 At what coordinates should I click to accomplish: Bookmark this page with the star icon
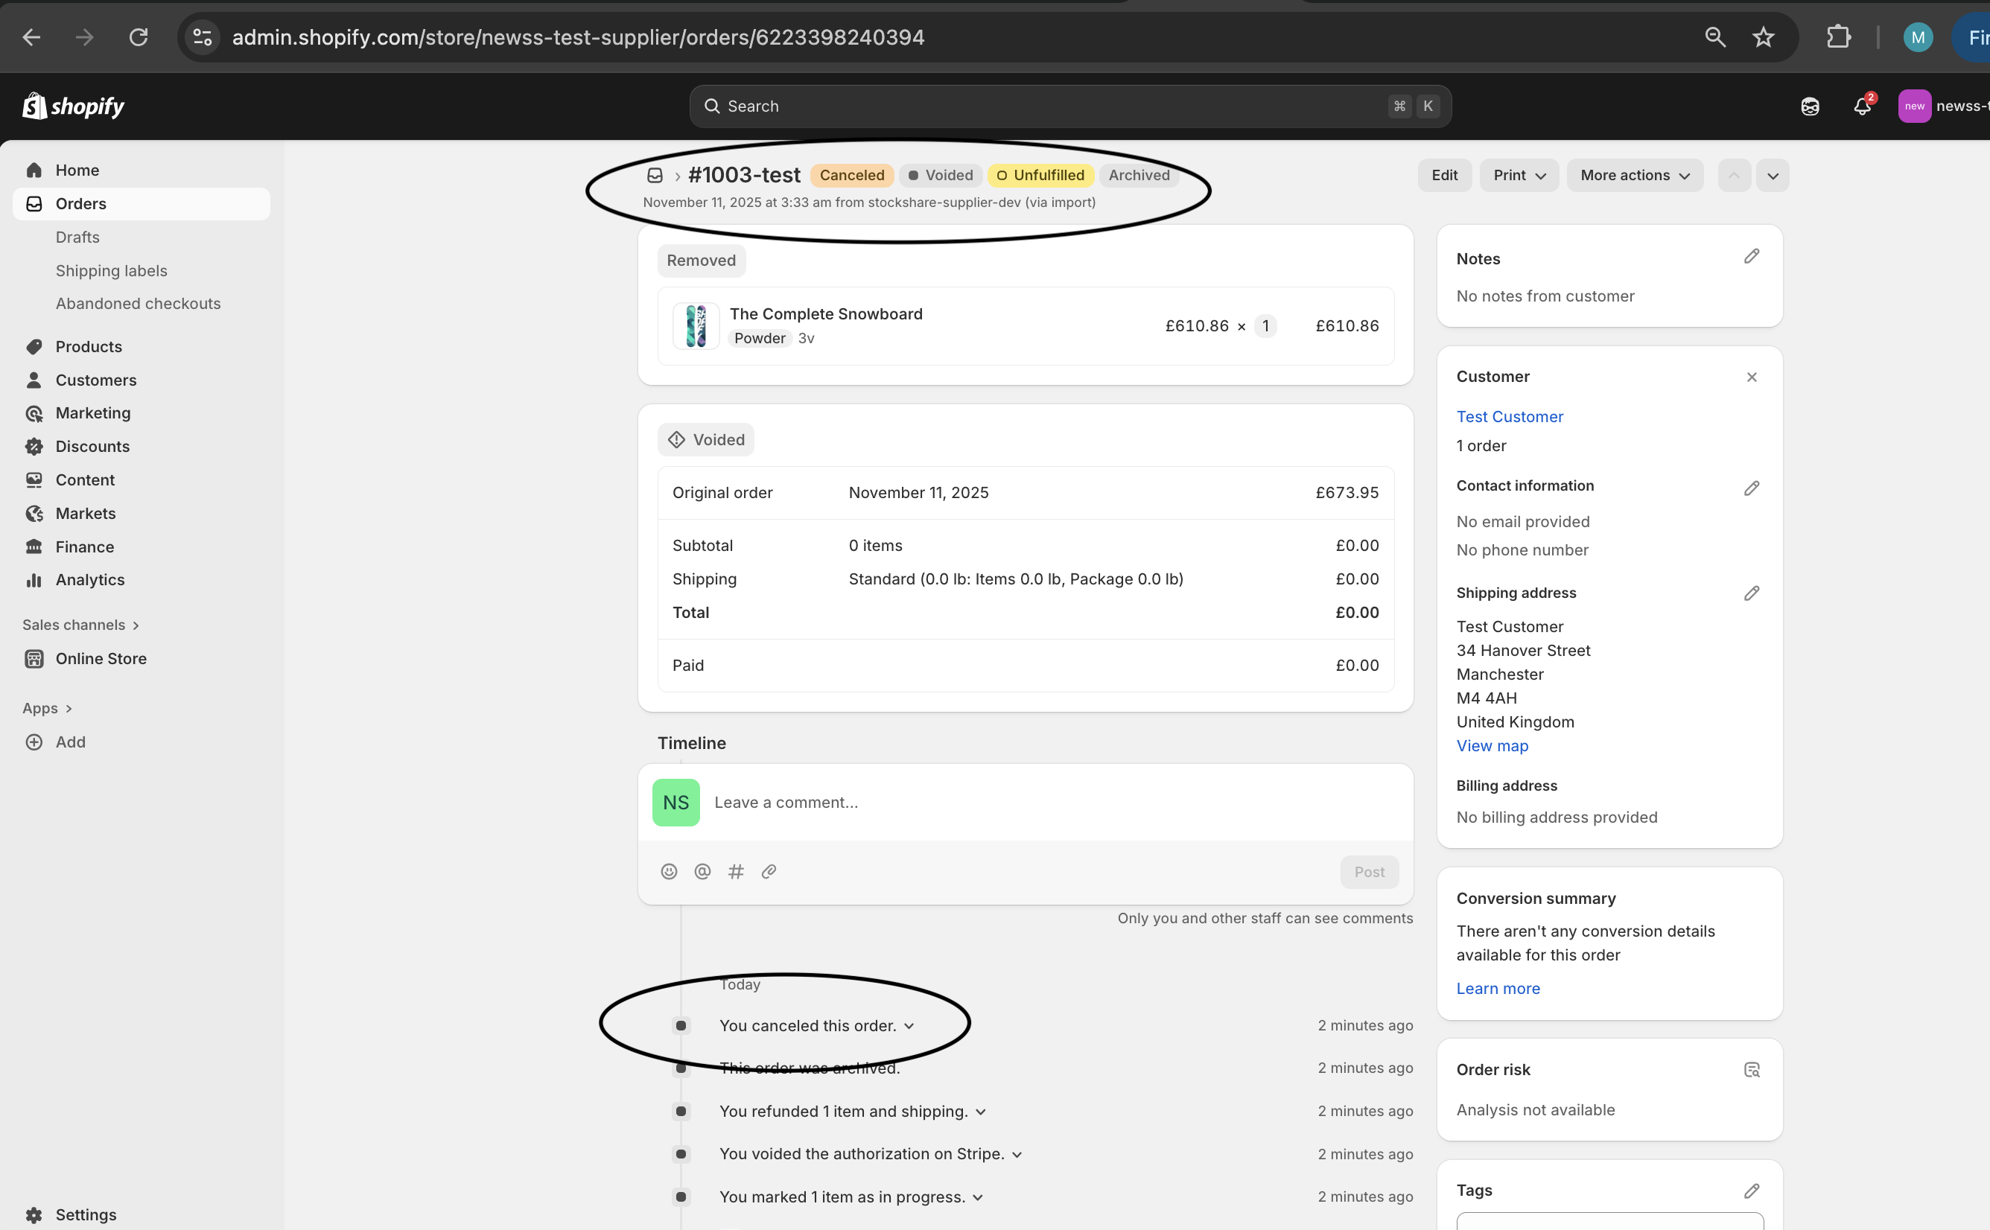(x=1763, y=37)
